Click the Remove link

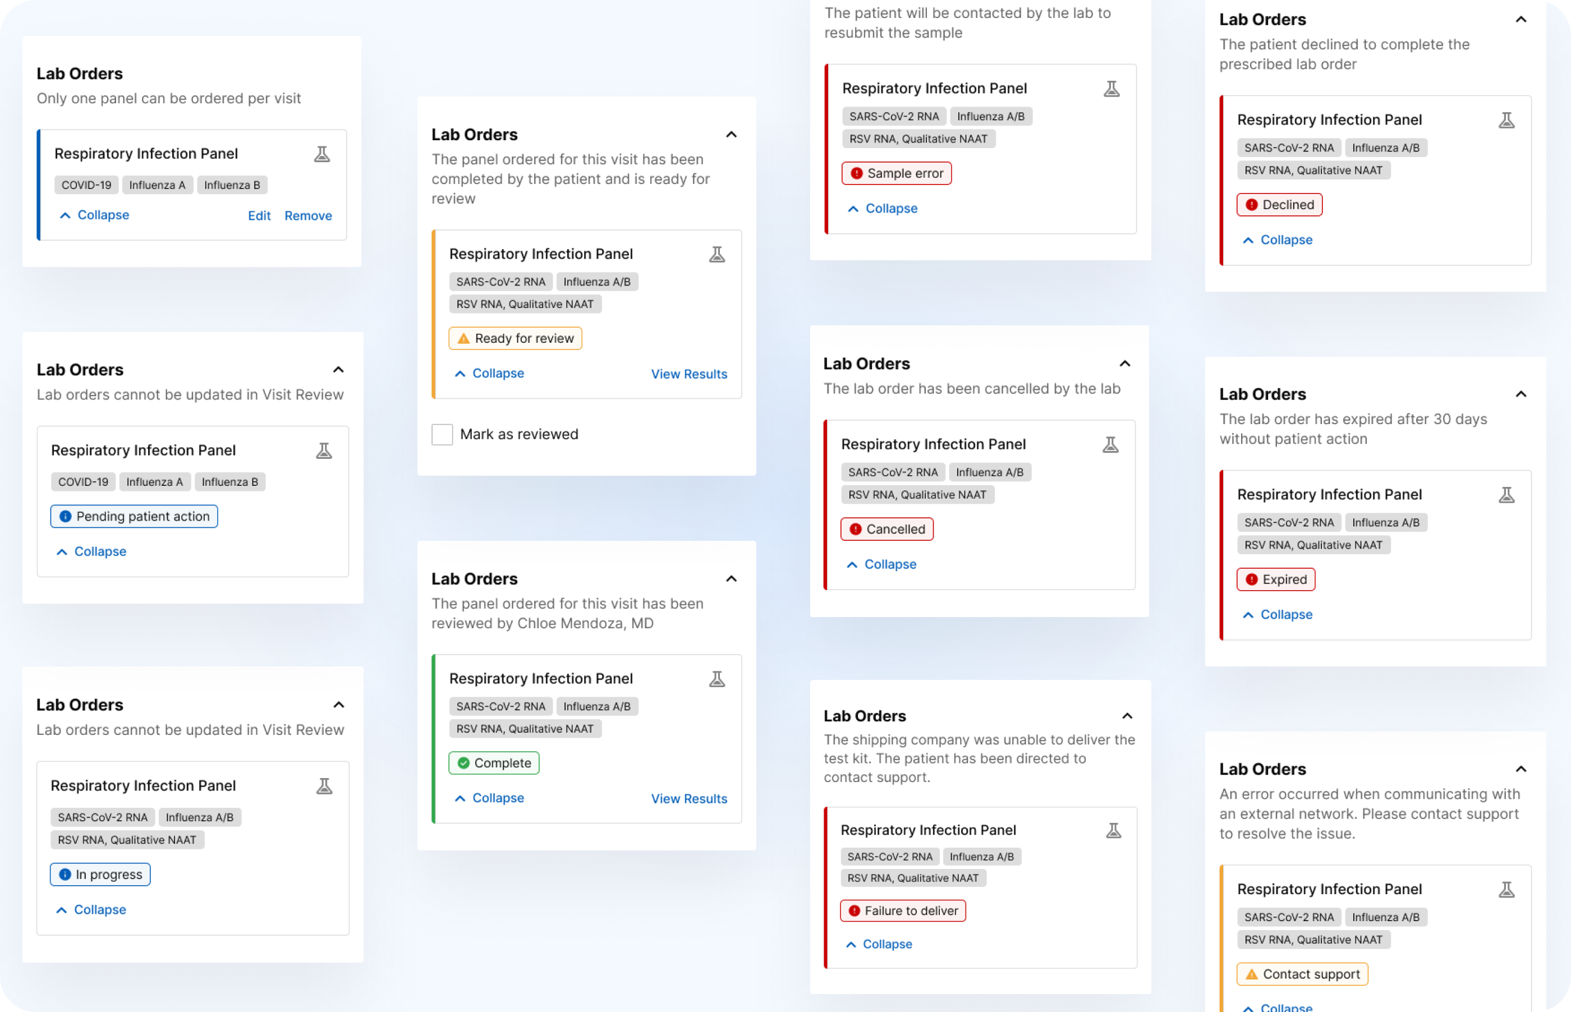[x=308, y=215]
